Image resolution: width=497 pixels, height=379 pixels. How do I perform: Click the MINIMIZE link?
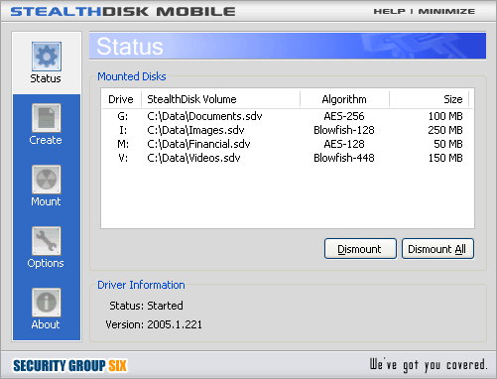click(446, 11)
